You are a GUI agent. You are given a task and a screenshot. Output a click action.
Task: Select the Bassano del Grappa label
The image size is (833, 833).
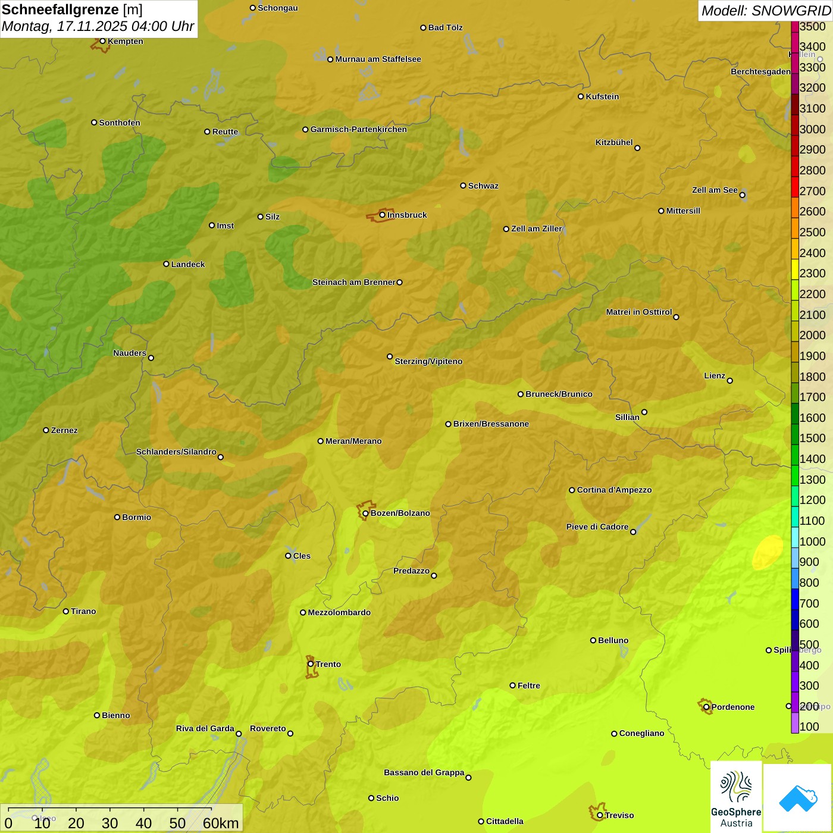[x=424, y=772]
